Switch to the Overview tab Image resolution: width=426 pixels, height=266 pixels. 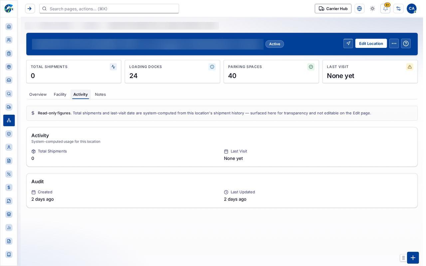pyautogui.click(x=38, y=94)
